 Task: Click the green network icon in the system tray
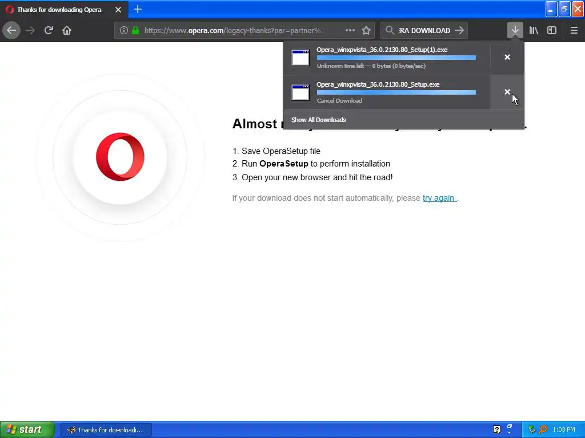(x=532, y=430)
